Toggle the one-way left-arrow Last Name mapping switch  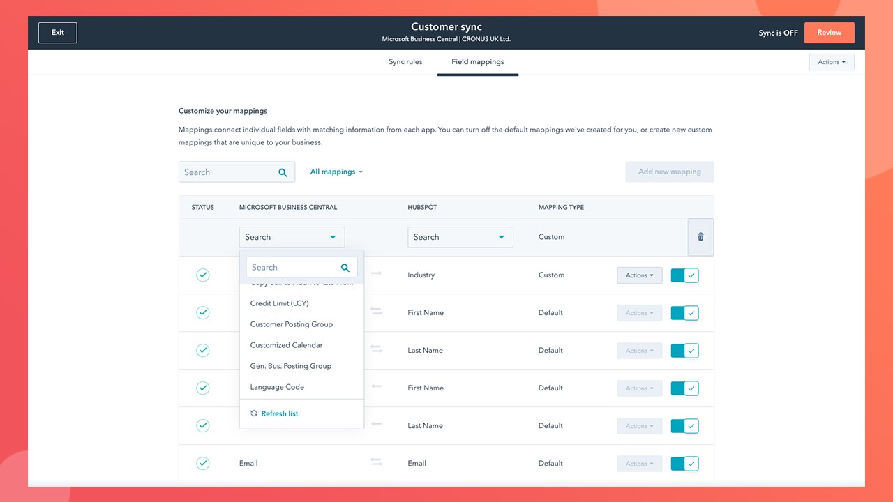point(684,426)
